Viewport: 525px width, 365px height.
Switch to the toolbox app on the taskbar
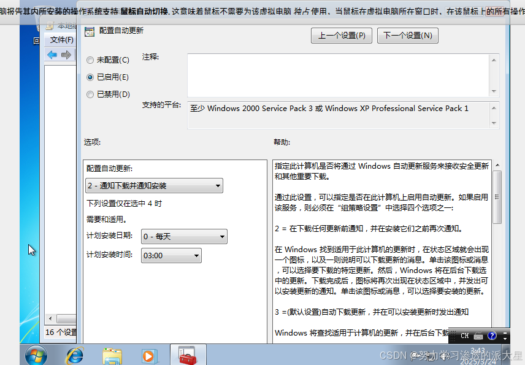coord(188,355)
